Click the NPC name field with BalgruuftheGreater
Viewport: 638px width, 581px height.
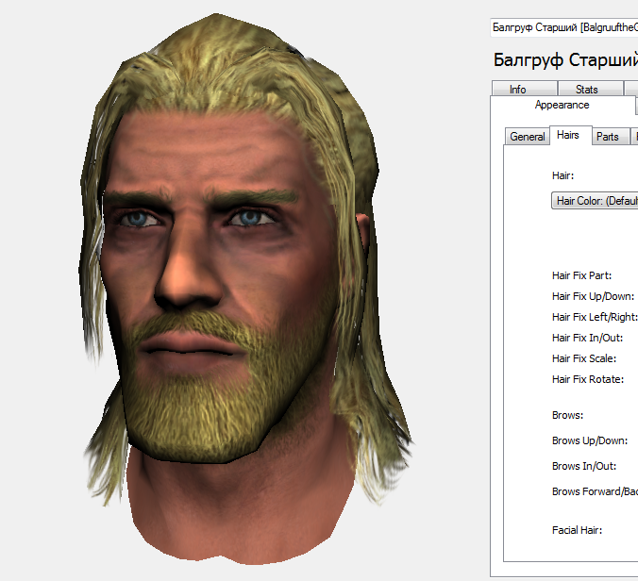coord(564,27)
